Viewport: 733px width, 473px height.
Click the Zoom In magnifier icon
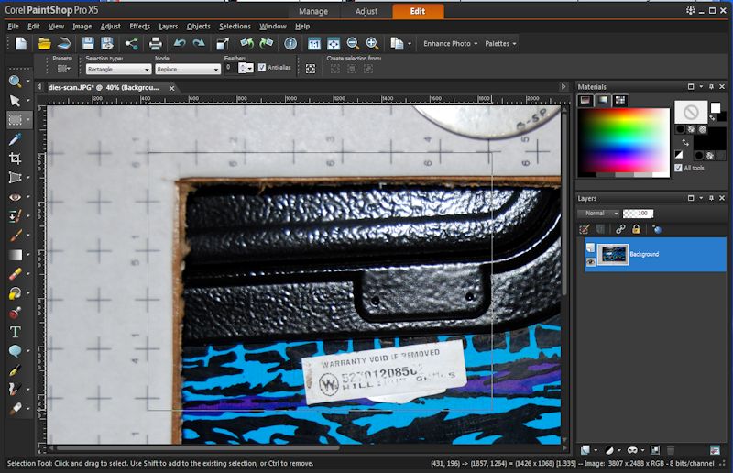click(372, 43)
